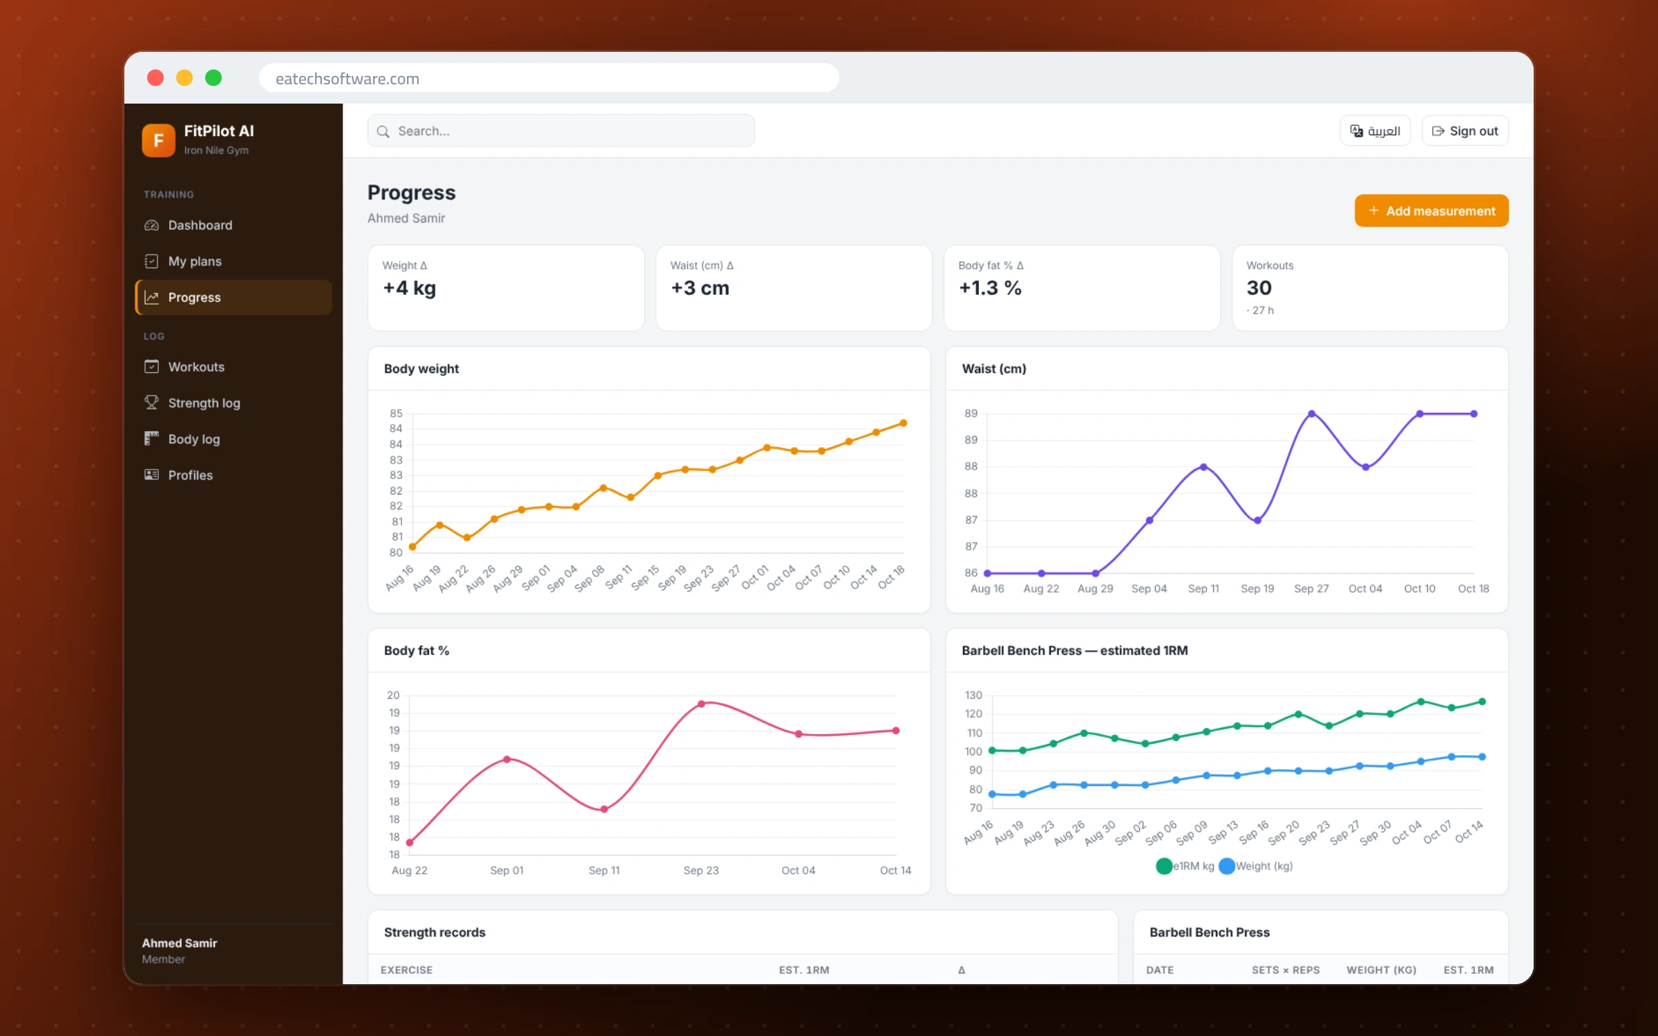Screen dimensions: 1658x1036
Task: Open Strength log
Action: (x=234, y=403)
